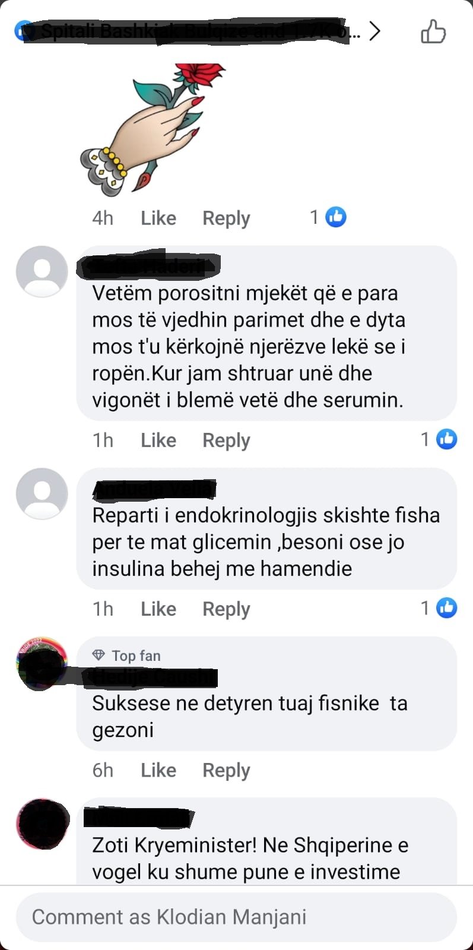The width and height of the screenshot is (473, 950).
Task: Reply to the 'Suksese ne detyren tuaj' comment
Action: (226, 770)
